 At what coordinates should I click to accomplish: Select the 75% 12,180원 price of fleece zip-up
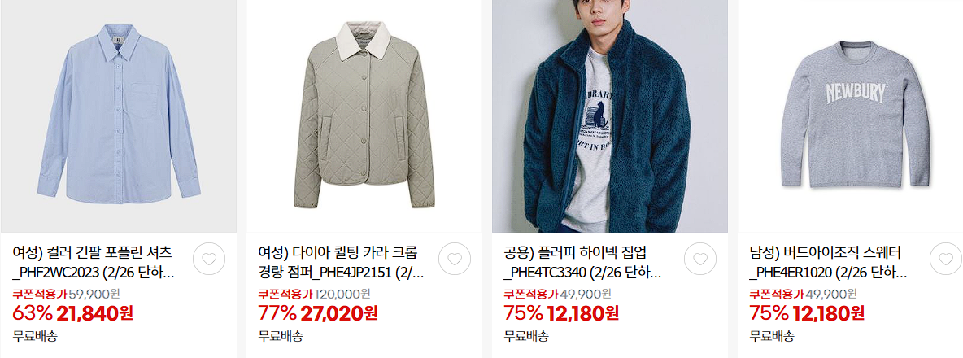click(x=560, y=313)
